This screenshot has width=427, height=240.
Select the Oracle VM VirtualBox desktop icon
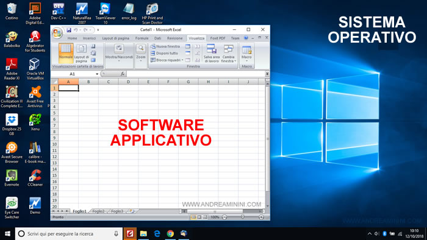pos(35,69)
